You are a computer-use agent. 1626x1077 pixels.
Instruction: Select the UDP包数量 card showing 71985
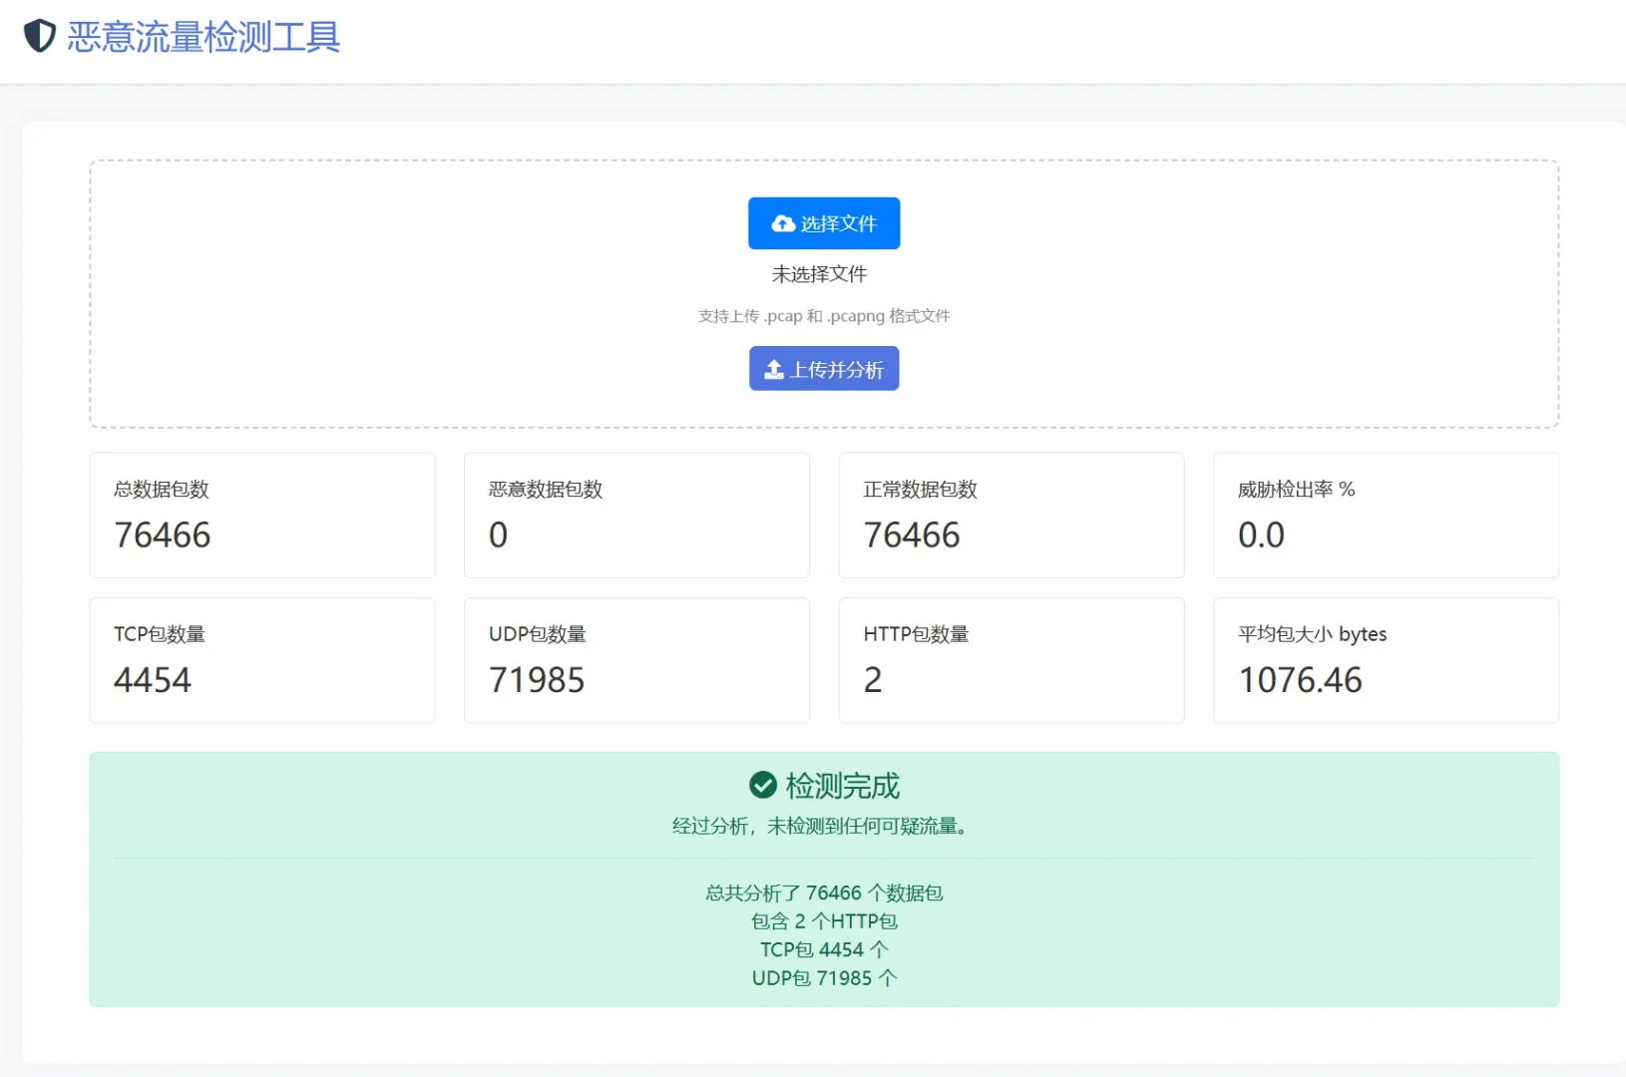point(636,660)
